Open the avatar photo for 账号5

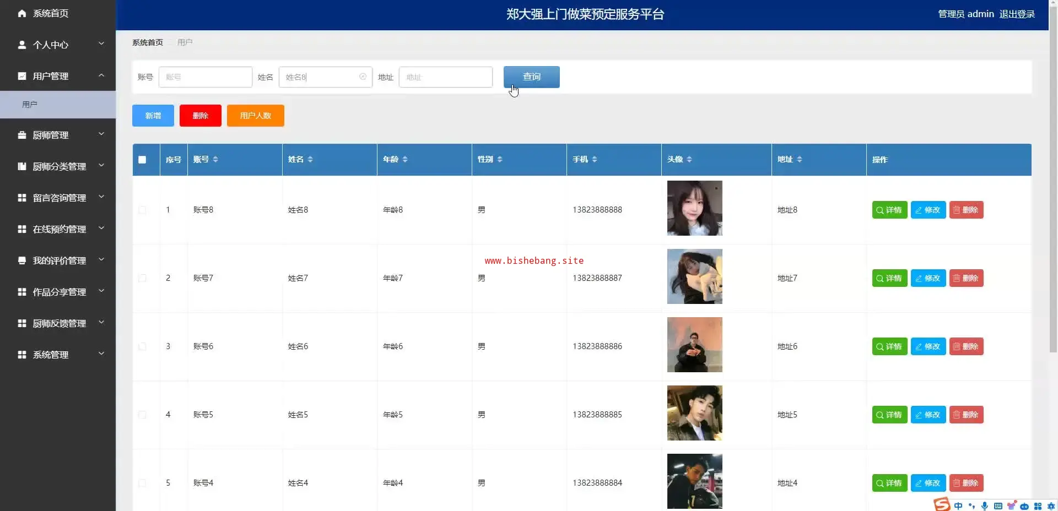[x=695, y=413]
